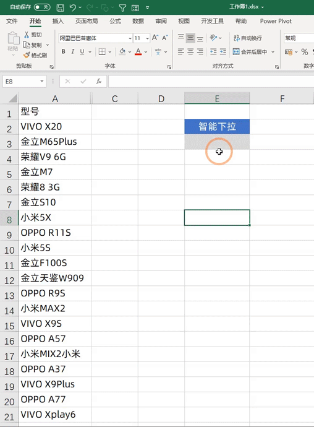Select the blue 智能下拉 cell
The image size is (314, 427).
[217, 126]
